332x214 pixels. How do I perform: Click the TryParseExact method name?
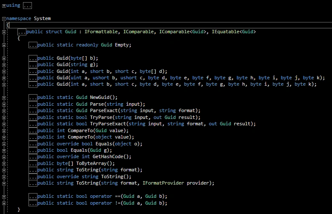pyautogui.click(x=108, y=124)
